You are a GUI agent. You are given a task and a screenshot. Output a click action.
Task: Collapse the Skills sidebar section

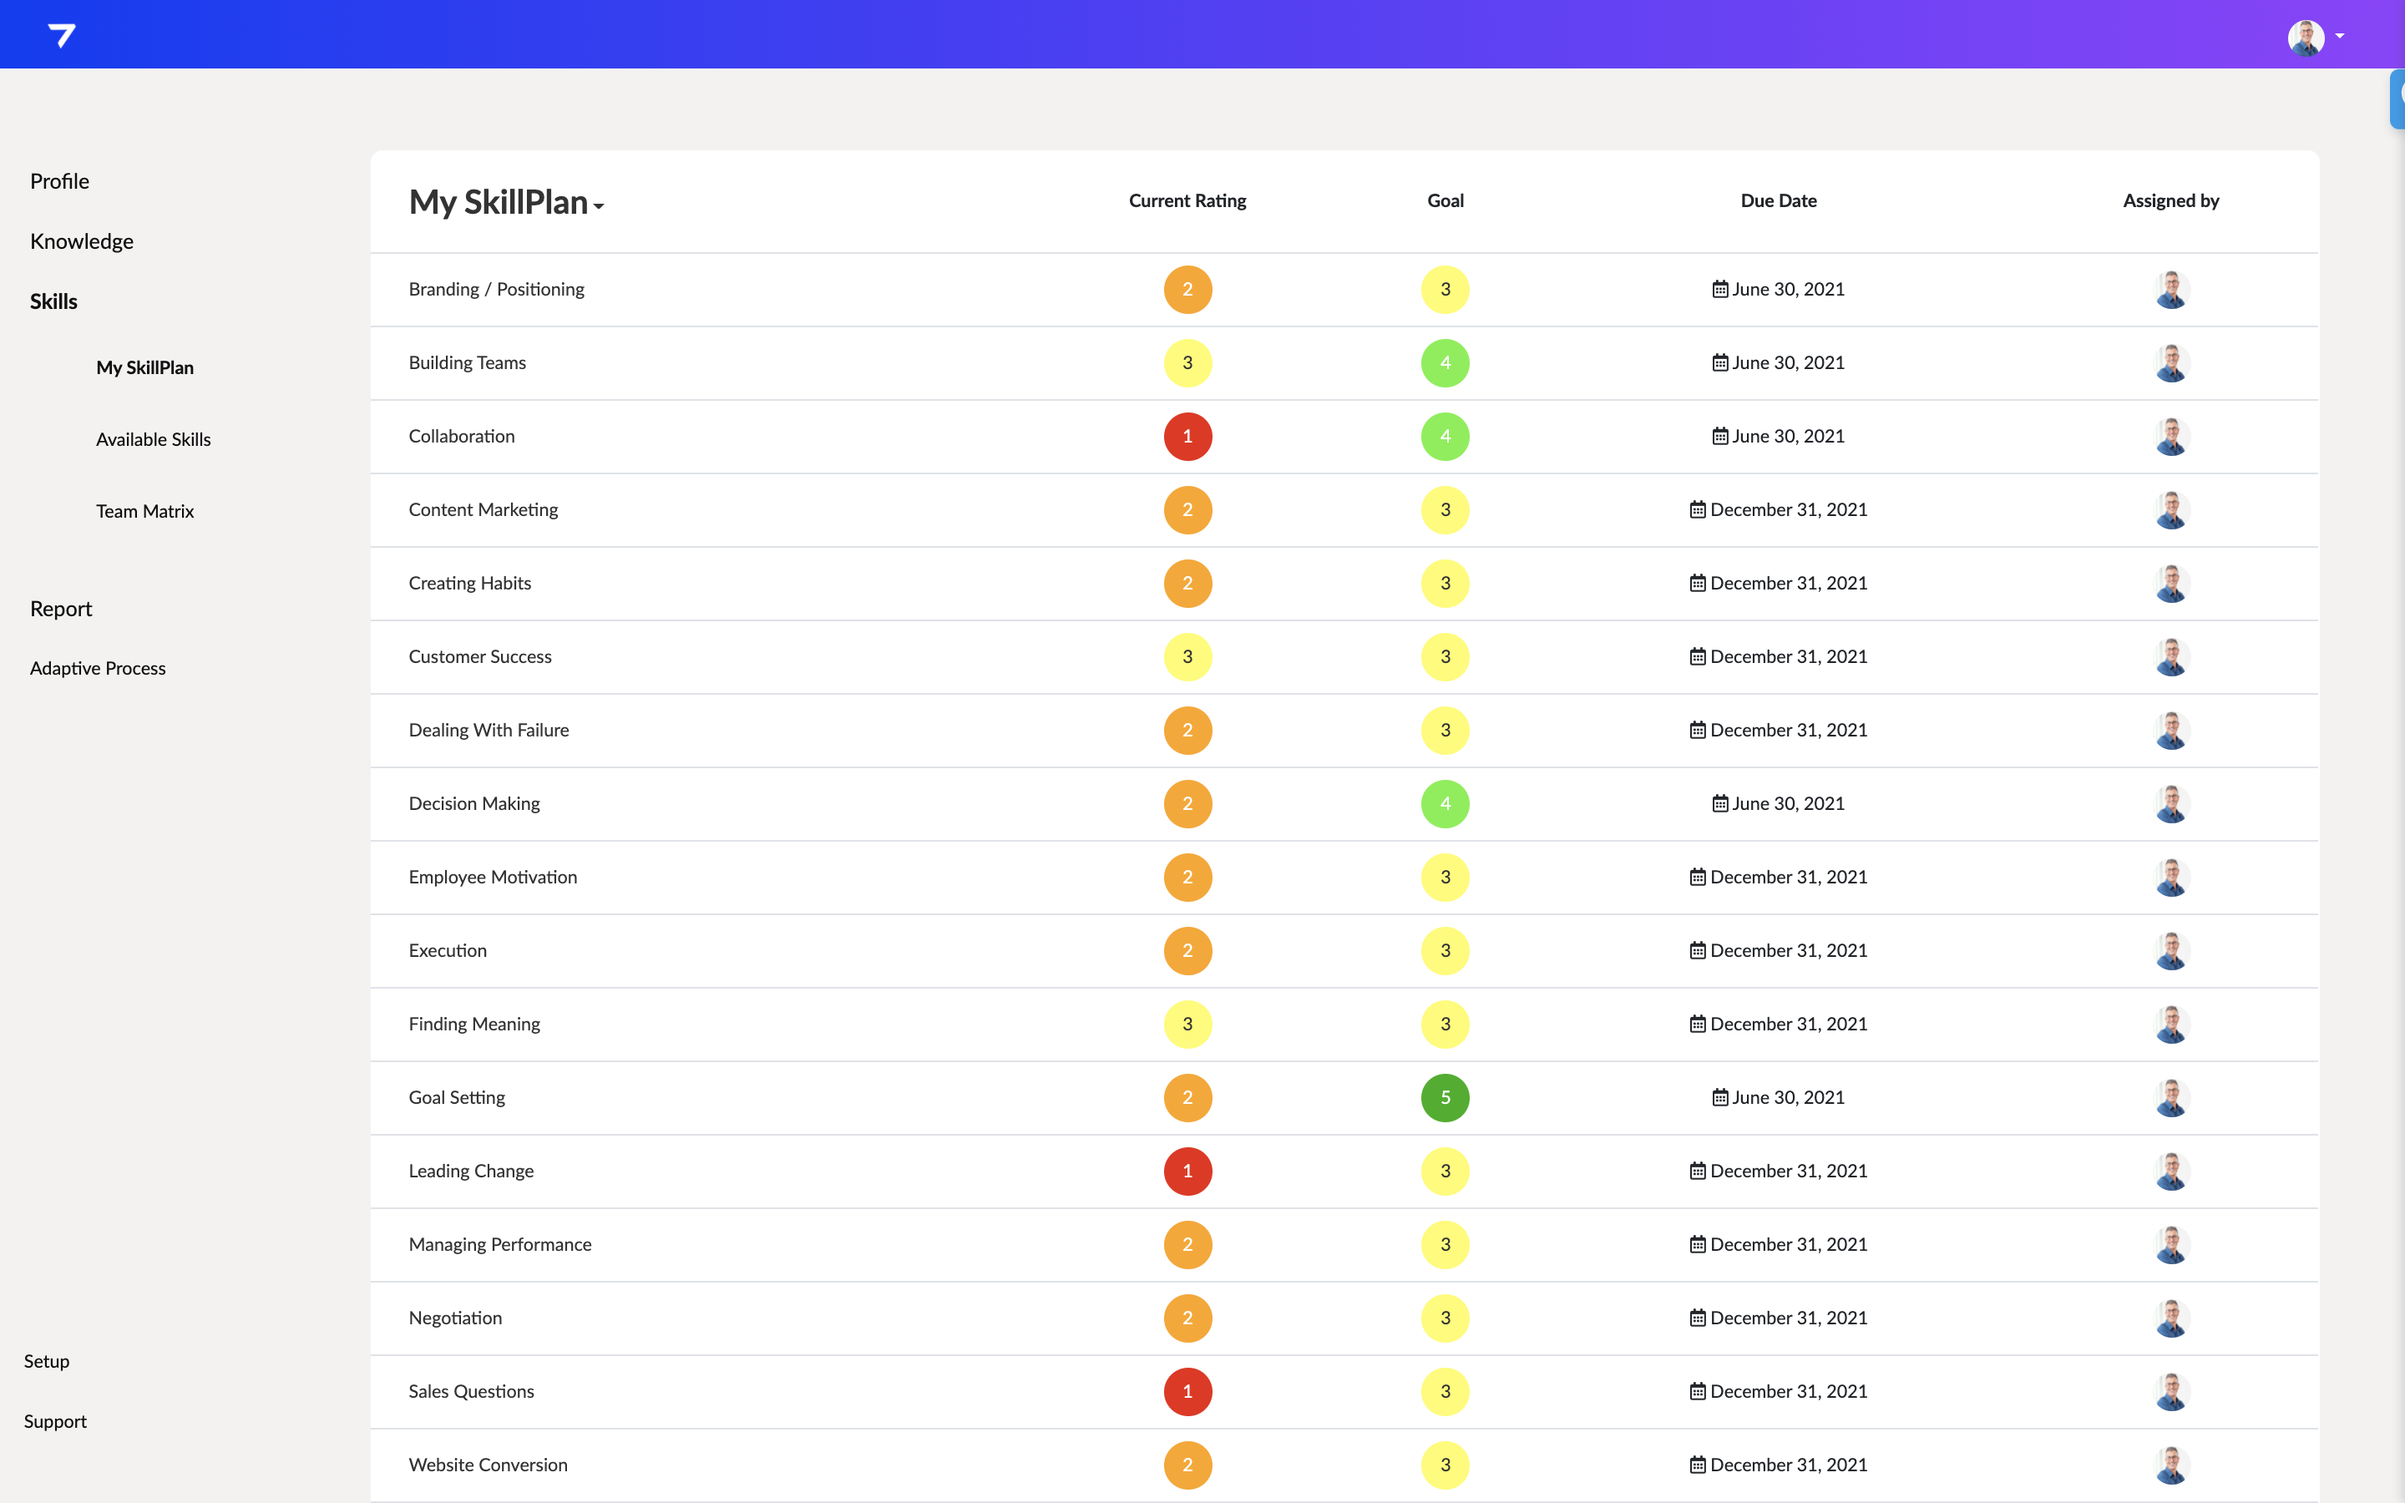tap(53, 301)
